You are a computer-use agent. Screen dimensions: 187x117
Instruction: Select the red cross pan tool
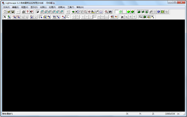89,12
